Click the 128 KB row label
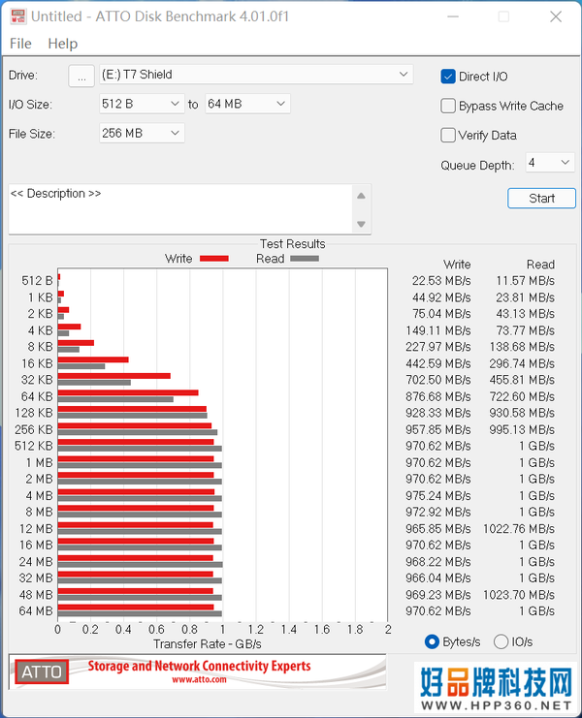The image size is (582, 718). pos(34,413)
